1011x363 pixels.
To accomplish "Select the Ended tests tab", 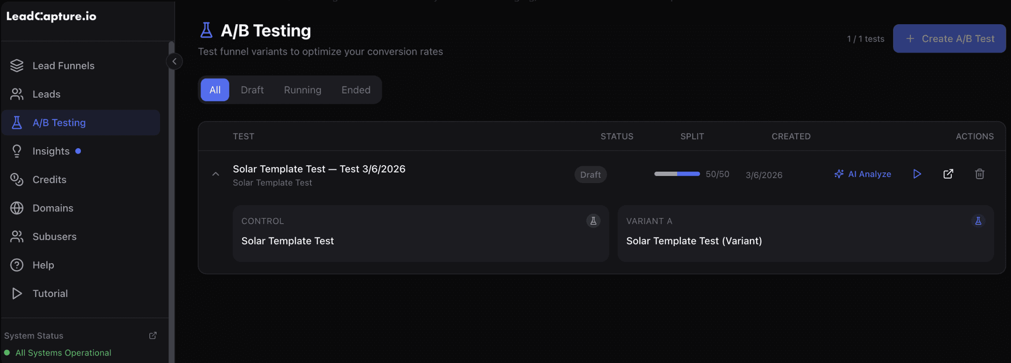I will pyautogui.click(x=356, y=90).
